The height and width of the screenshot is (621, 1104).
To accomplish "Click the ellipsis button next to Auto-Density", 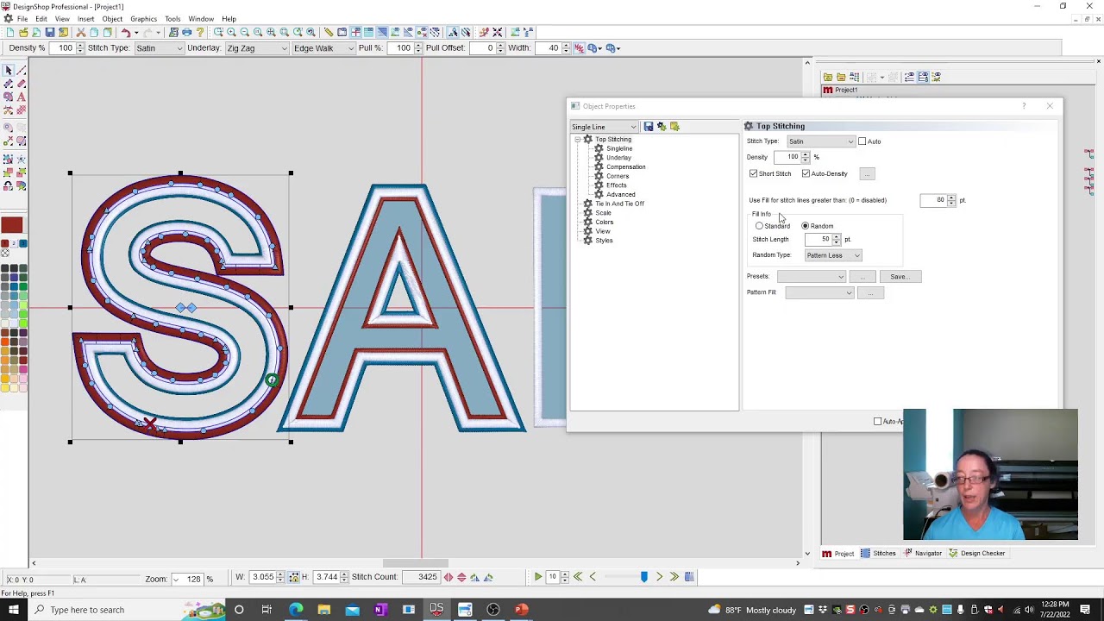I will click(867, 174).
